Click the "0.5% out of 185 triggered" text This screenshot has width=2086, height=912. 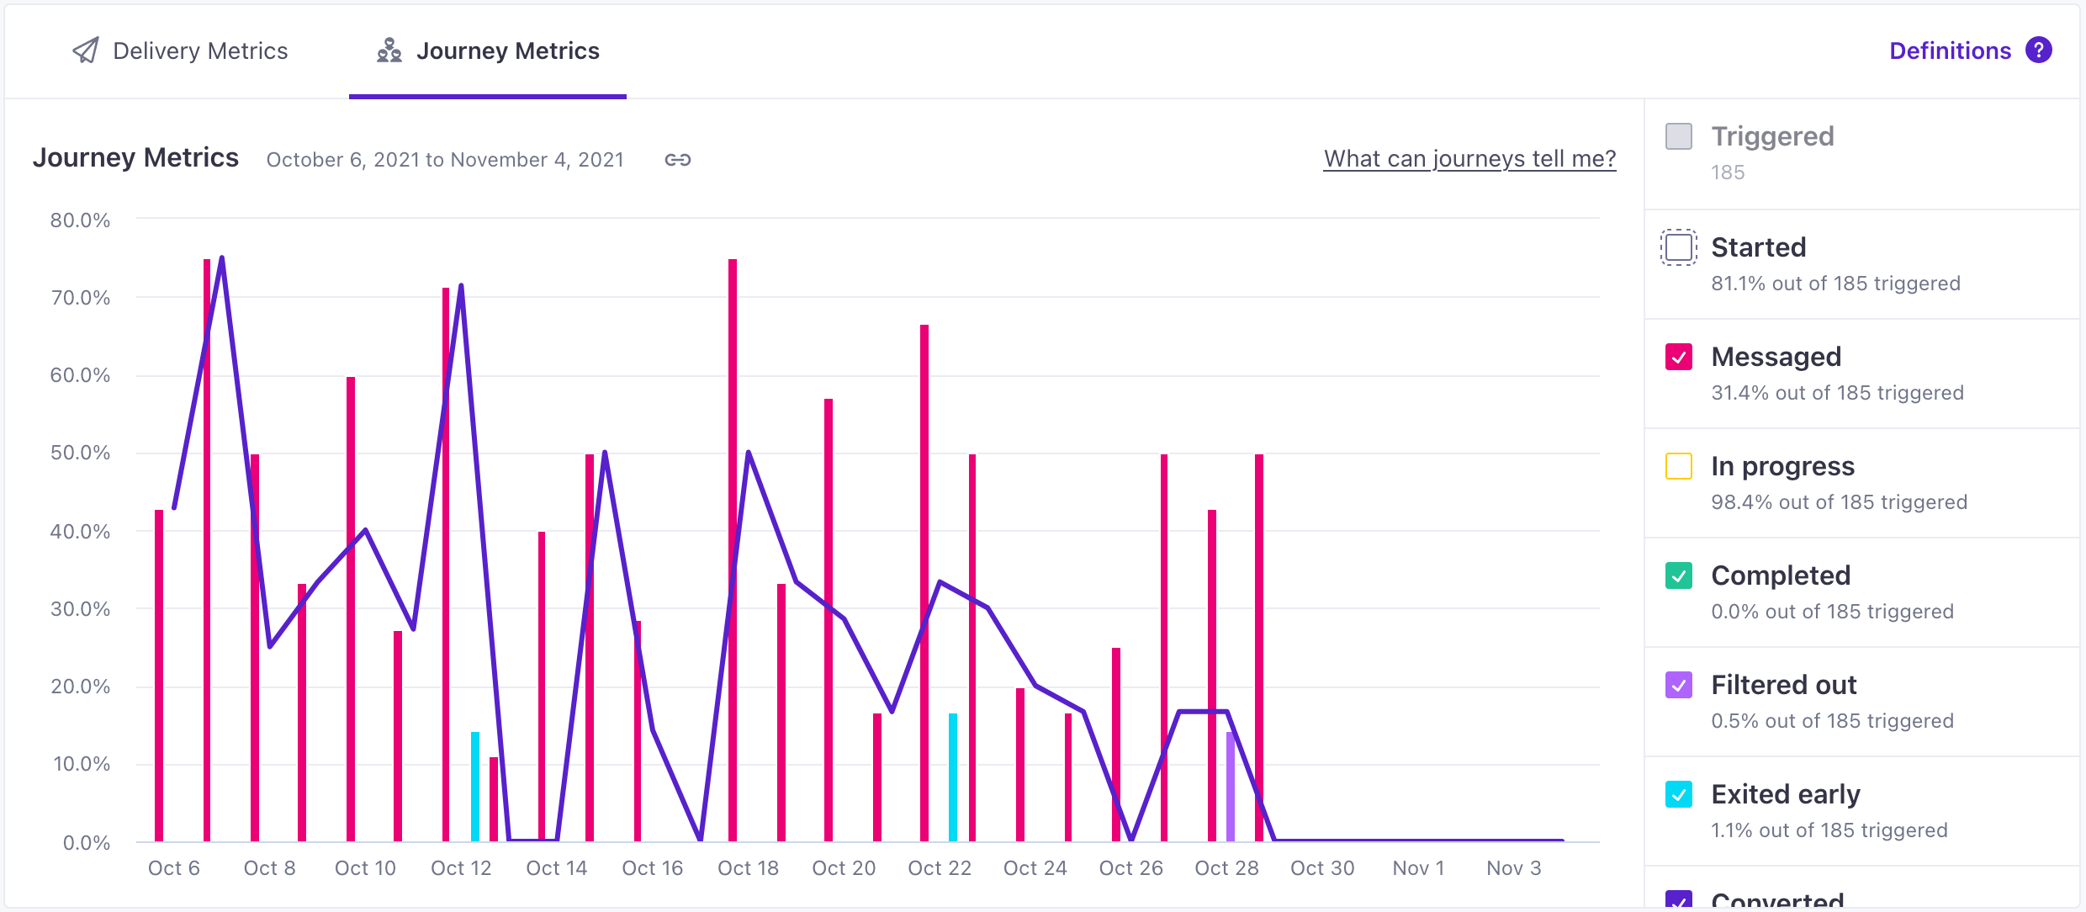(1832, 721)
